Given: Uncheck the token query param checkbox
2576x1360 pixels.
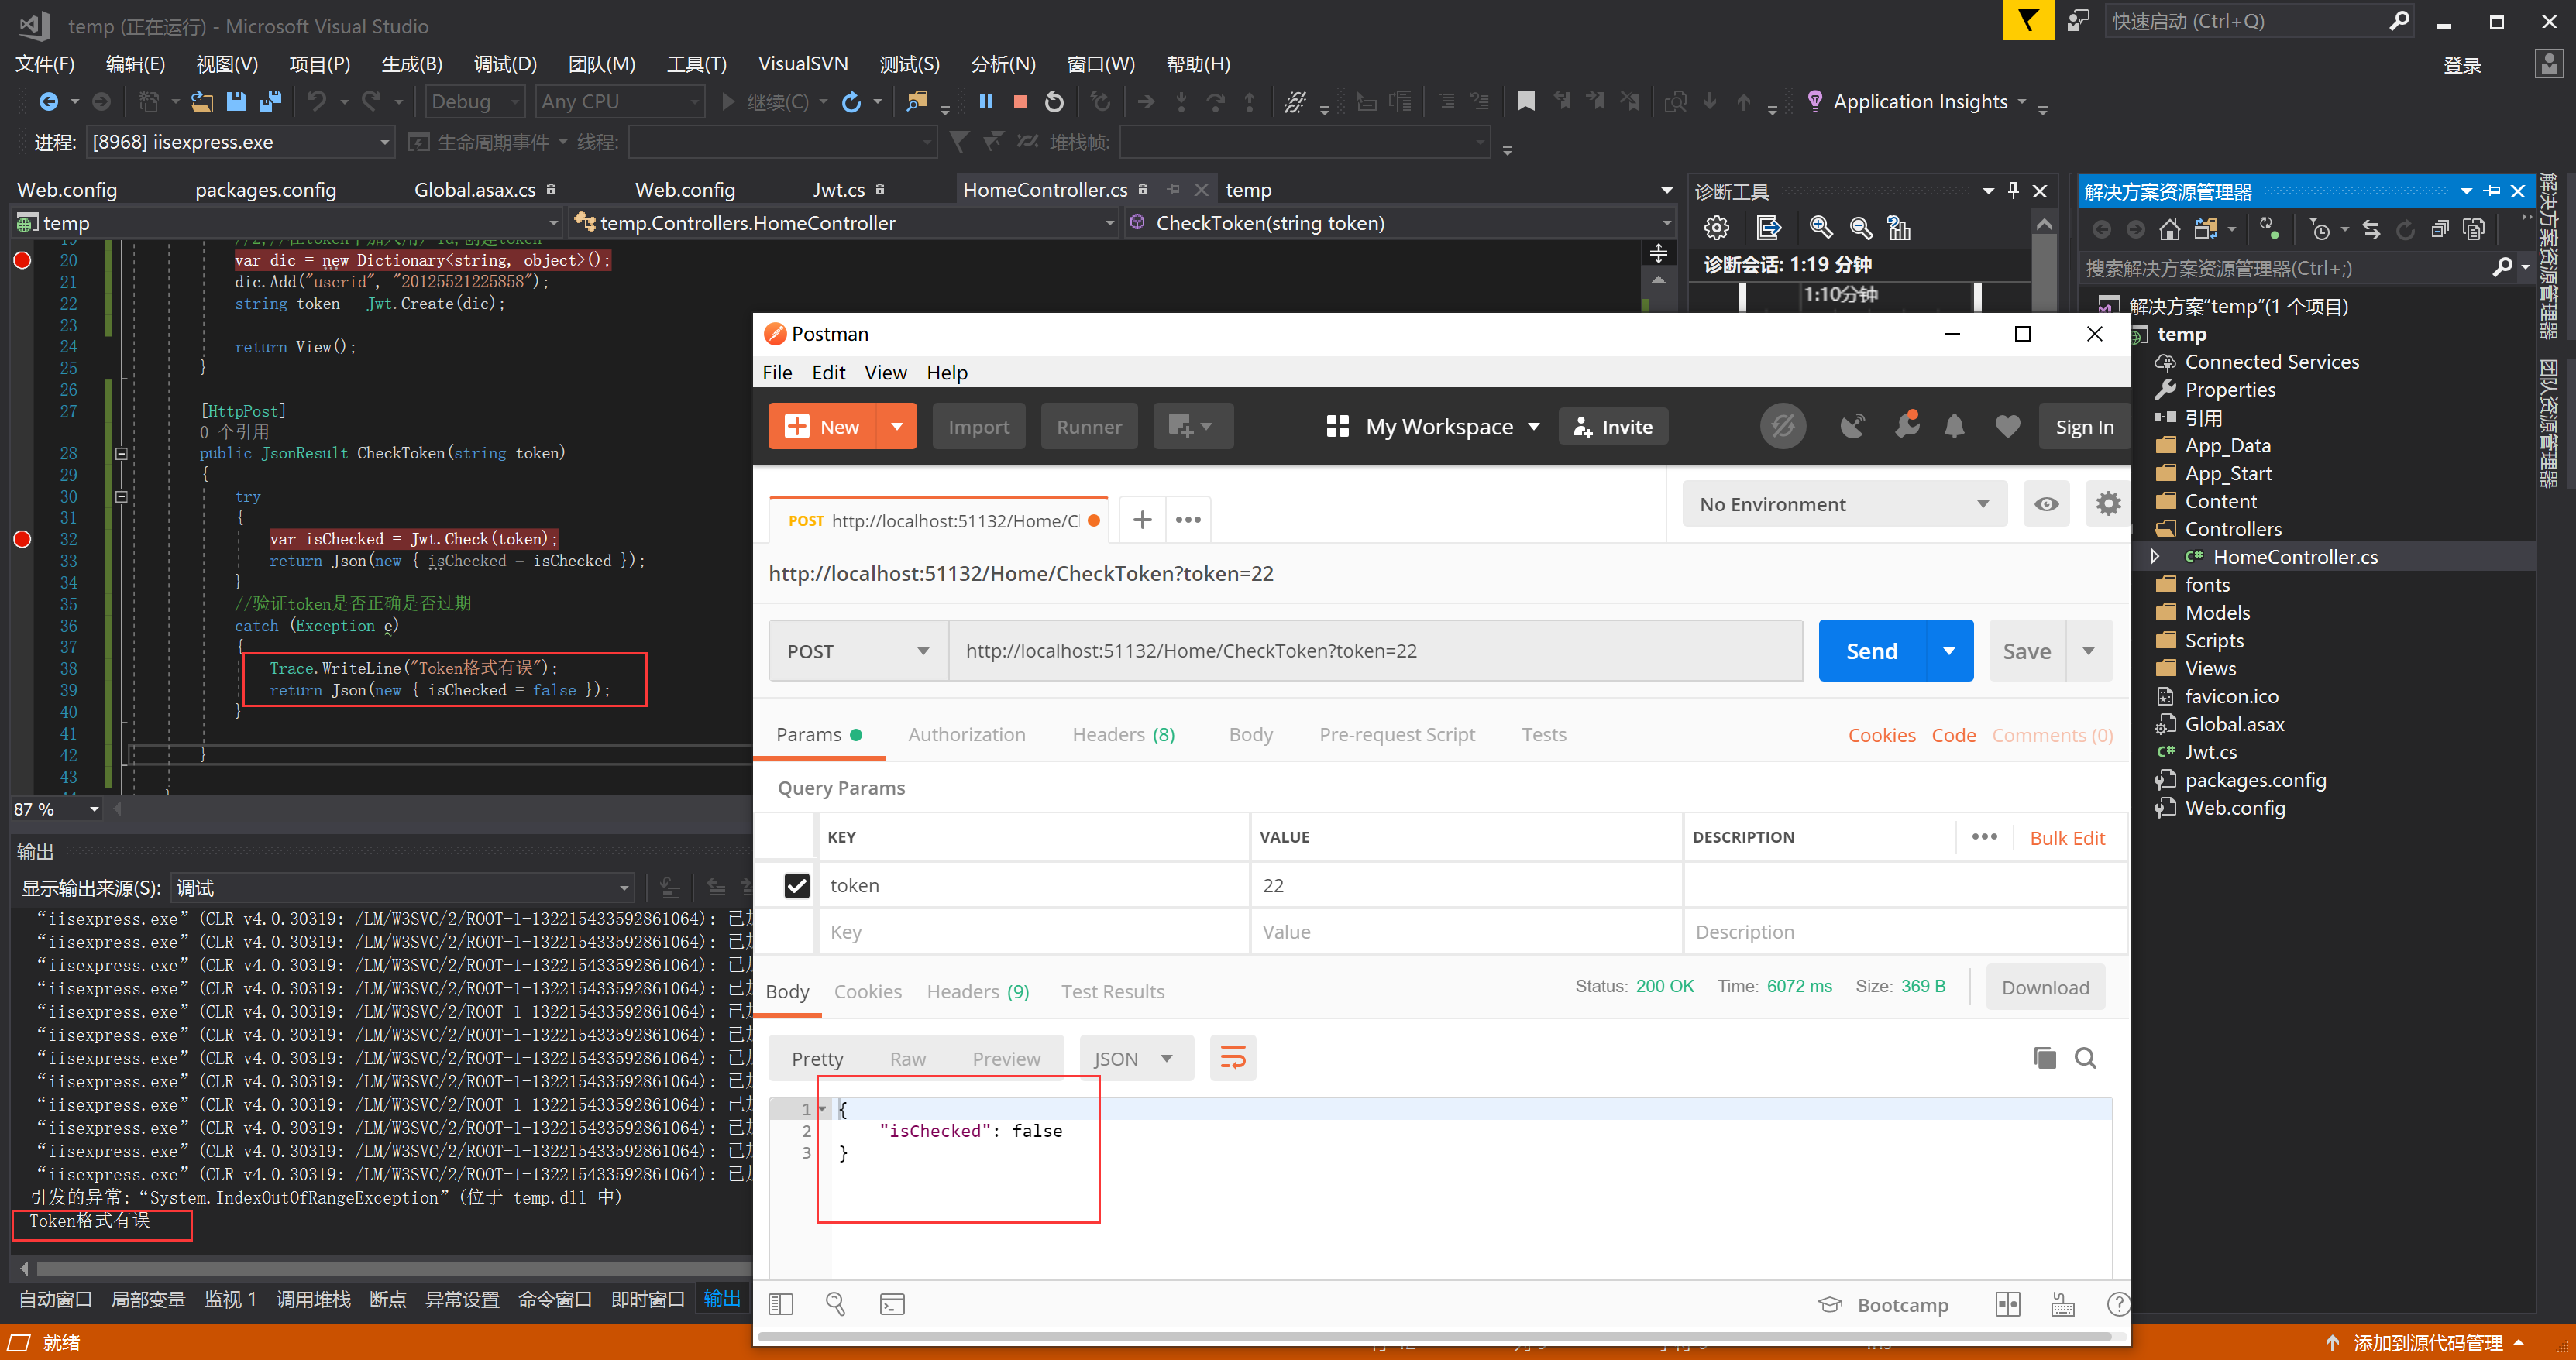Looking at the screenshot, I should pyautogui.click(x=796, y=886).
